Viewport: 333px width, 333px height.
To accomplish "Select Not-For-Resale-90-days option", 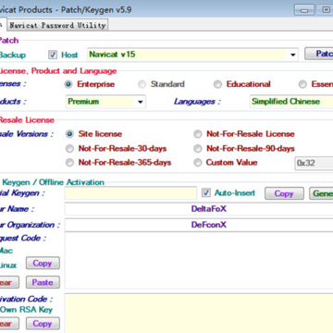I will click(197, 149).
